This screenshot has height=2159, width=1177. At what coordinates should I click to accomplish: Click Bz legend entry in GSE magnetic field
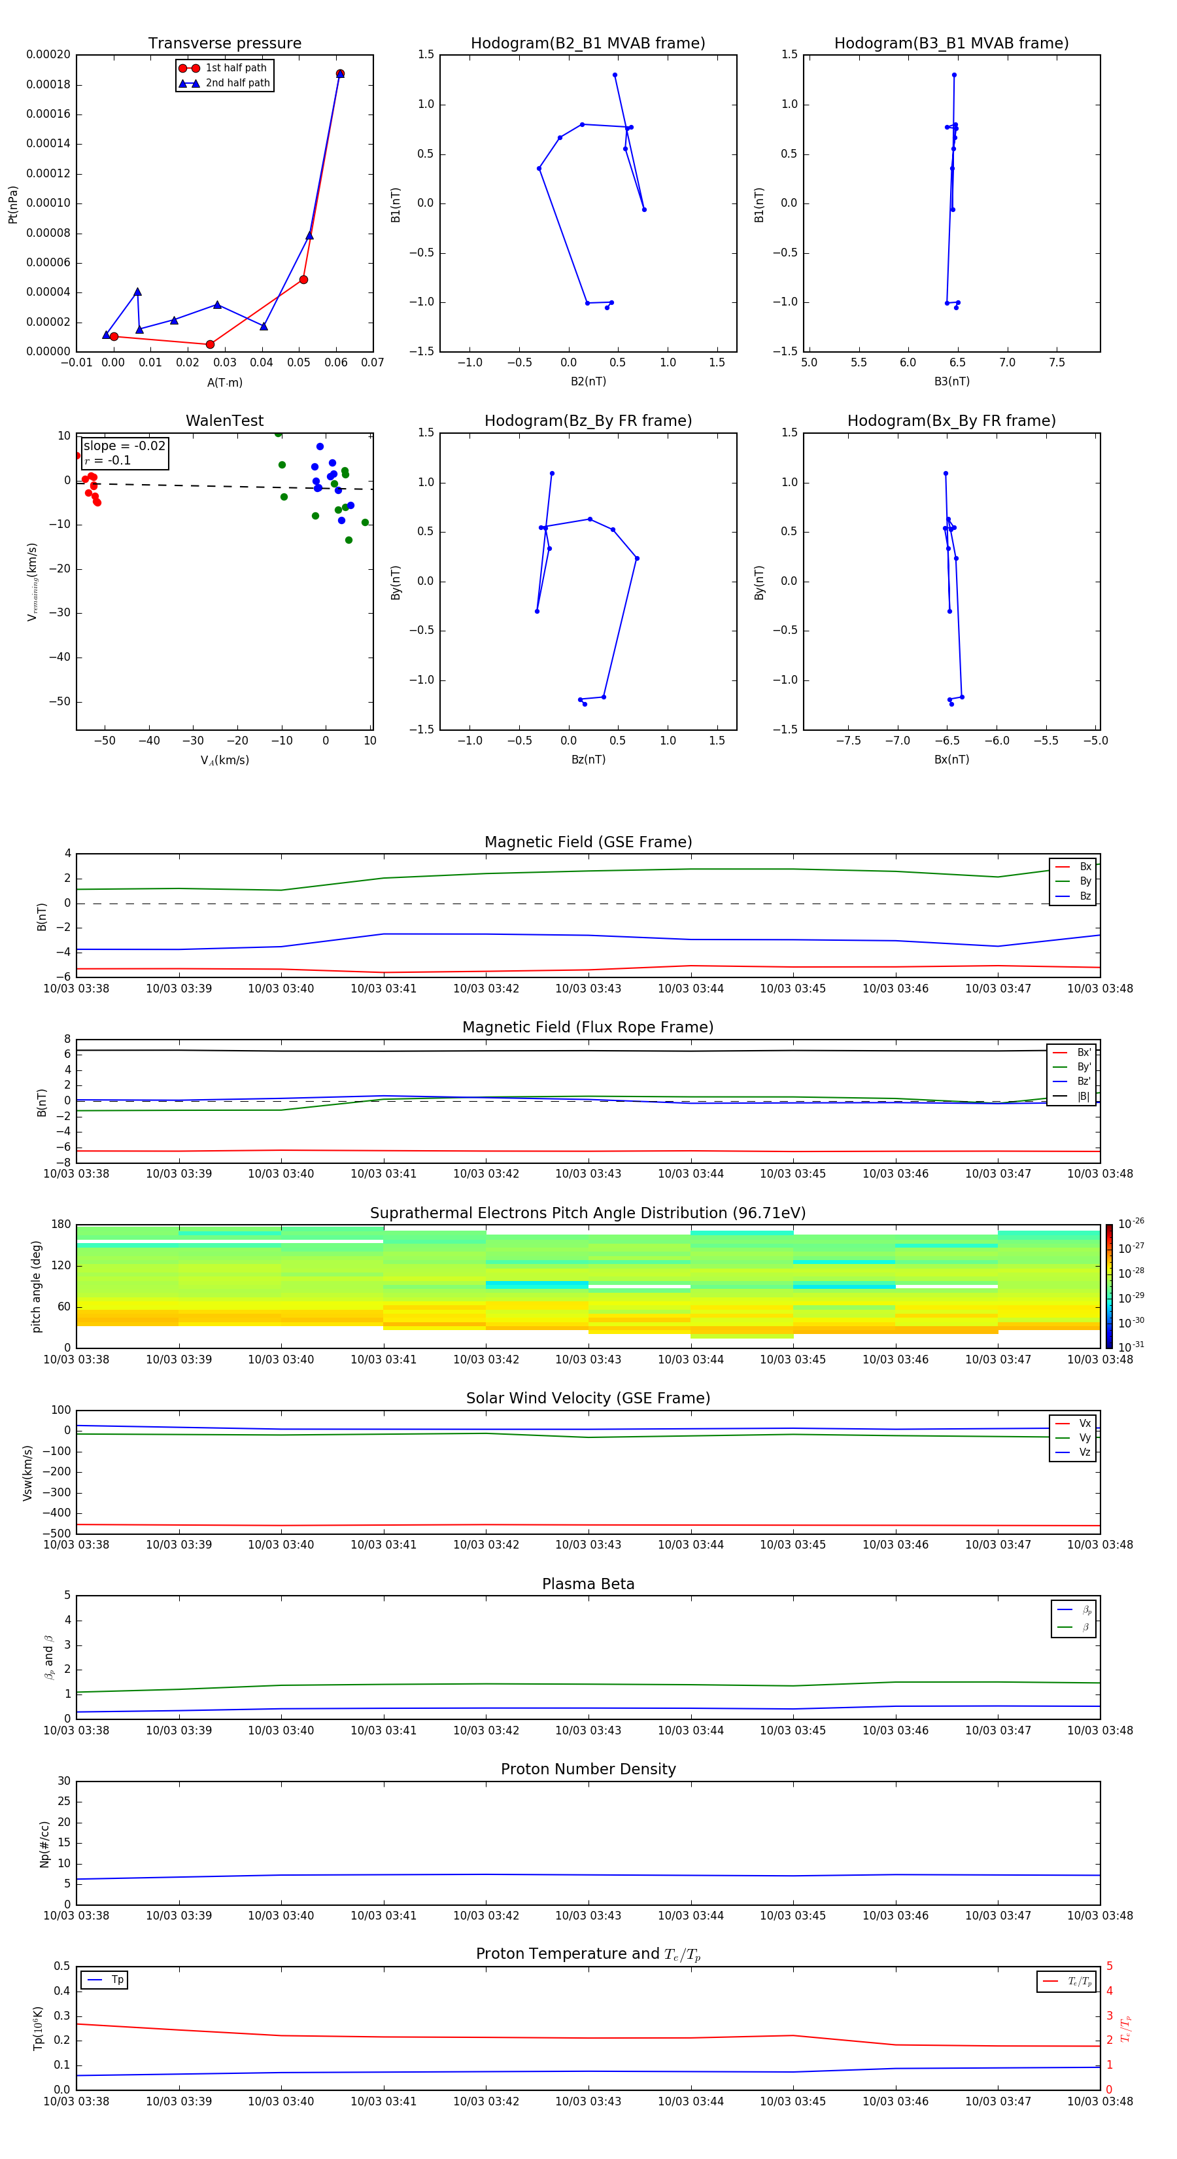[x=1073, y=897]
